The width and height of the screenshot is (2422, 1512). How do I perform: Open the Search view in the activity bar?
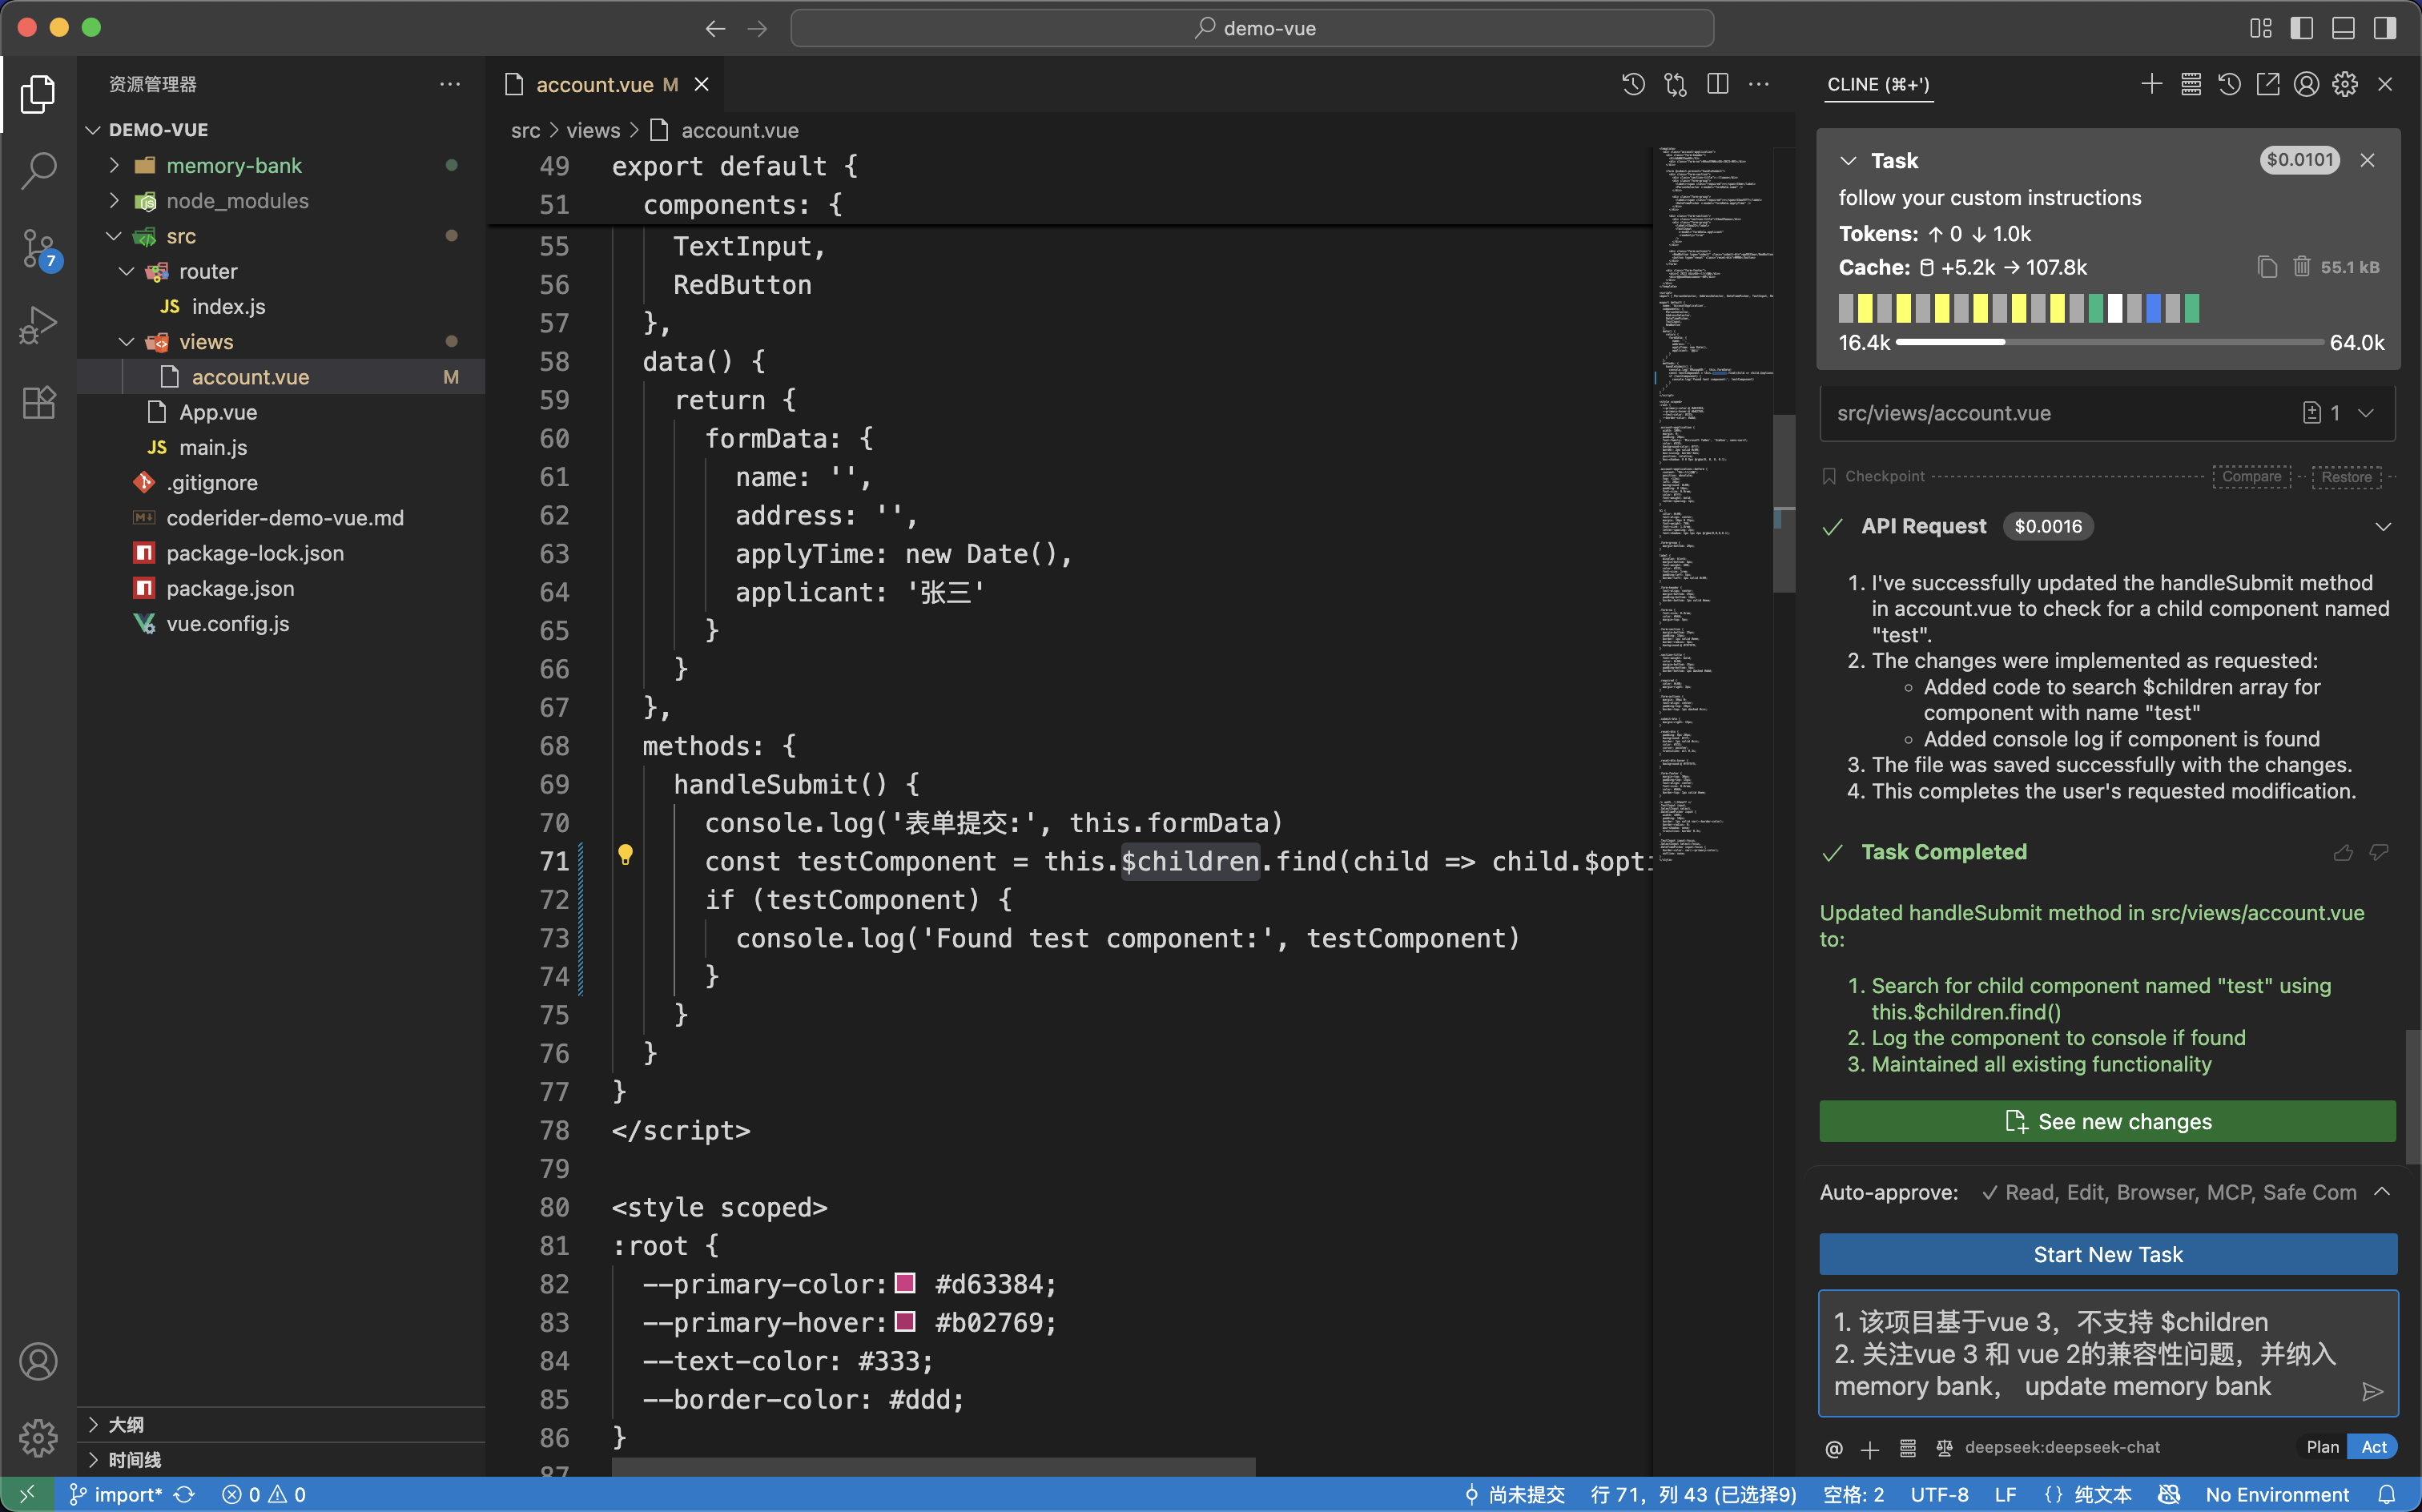tap(38, 170)
